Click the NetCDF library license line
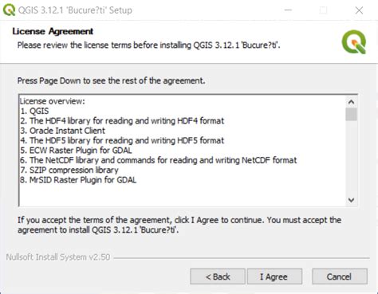 point(159,160)
